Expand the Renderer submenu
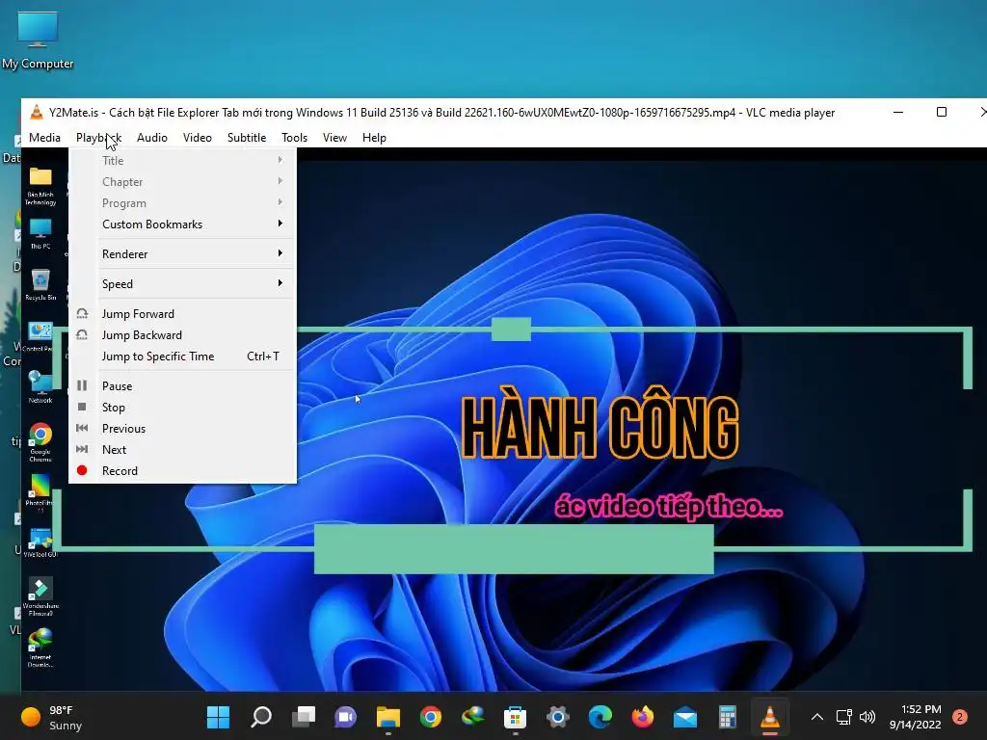Image resolution: width=987 pixels, height=740 pixels. (x=182, y=253)
